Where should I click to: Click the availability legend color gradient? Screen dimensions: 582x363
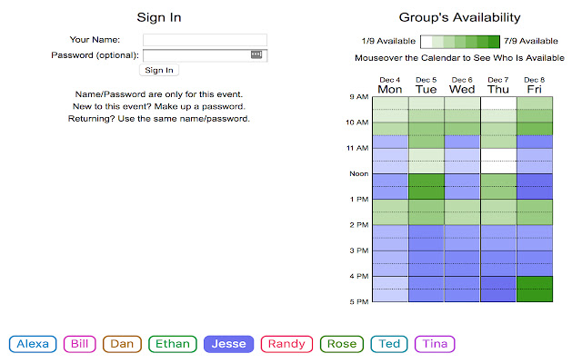click(x=460, y=42)
